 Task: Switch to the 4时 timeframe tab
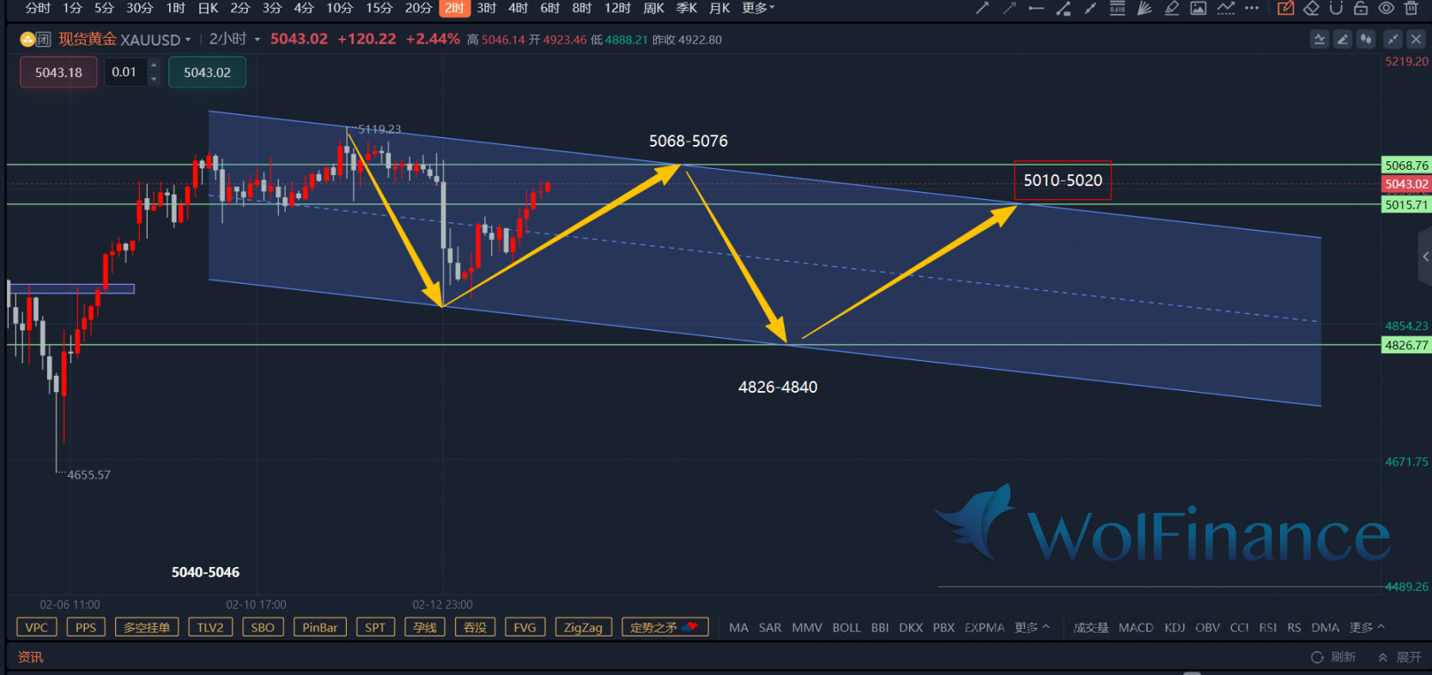click(x=518, y=9)
